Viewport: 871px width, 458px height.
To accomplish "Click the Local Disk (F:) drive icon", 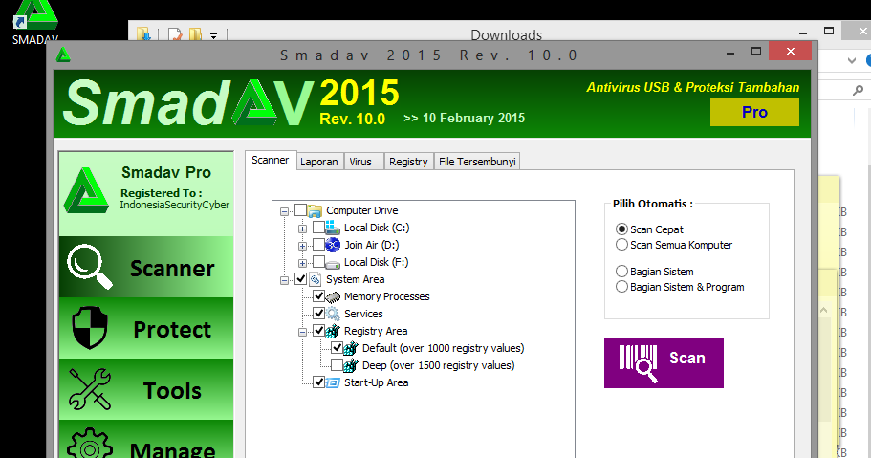I will tap(333, 263).
